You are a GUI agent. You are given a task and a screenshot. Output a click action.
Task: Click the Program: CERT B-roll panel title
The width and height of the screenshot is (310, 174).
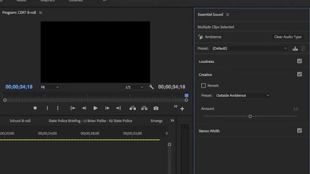[x=19, y=13]
